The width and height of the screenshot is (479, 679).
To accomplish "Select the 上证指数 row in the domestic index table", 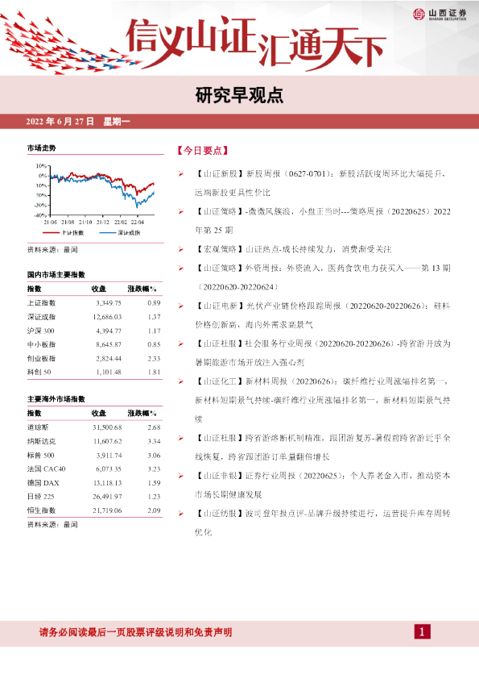I will tap(94, 302).
